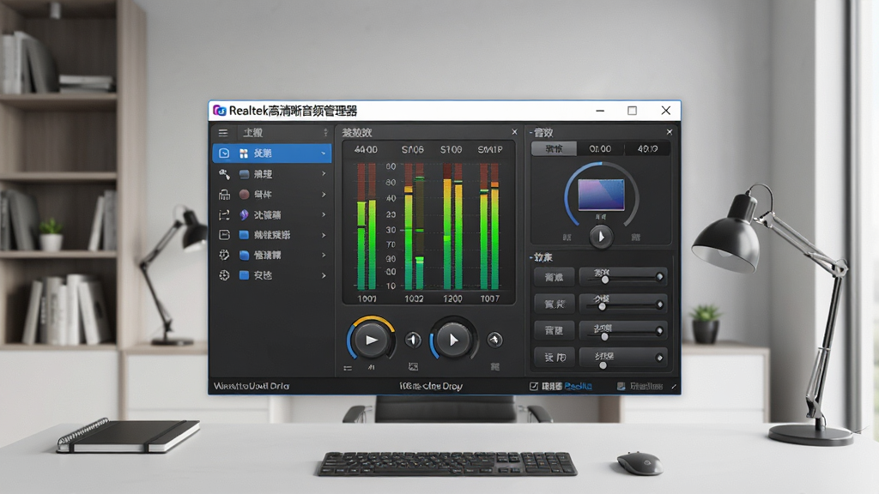
Task: Click the third button in the lower effects section
Action: [x=554, y=330]
